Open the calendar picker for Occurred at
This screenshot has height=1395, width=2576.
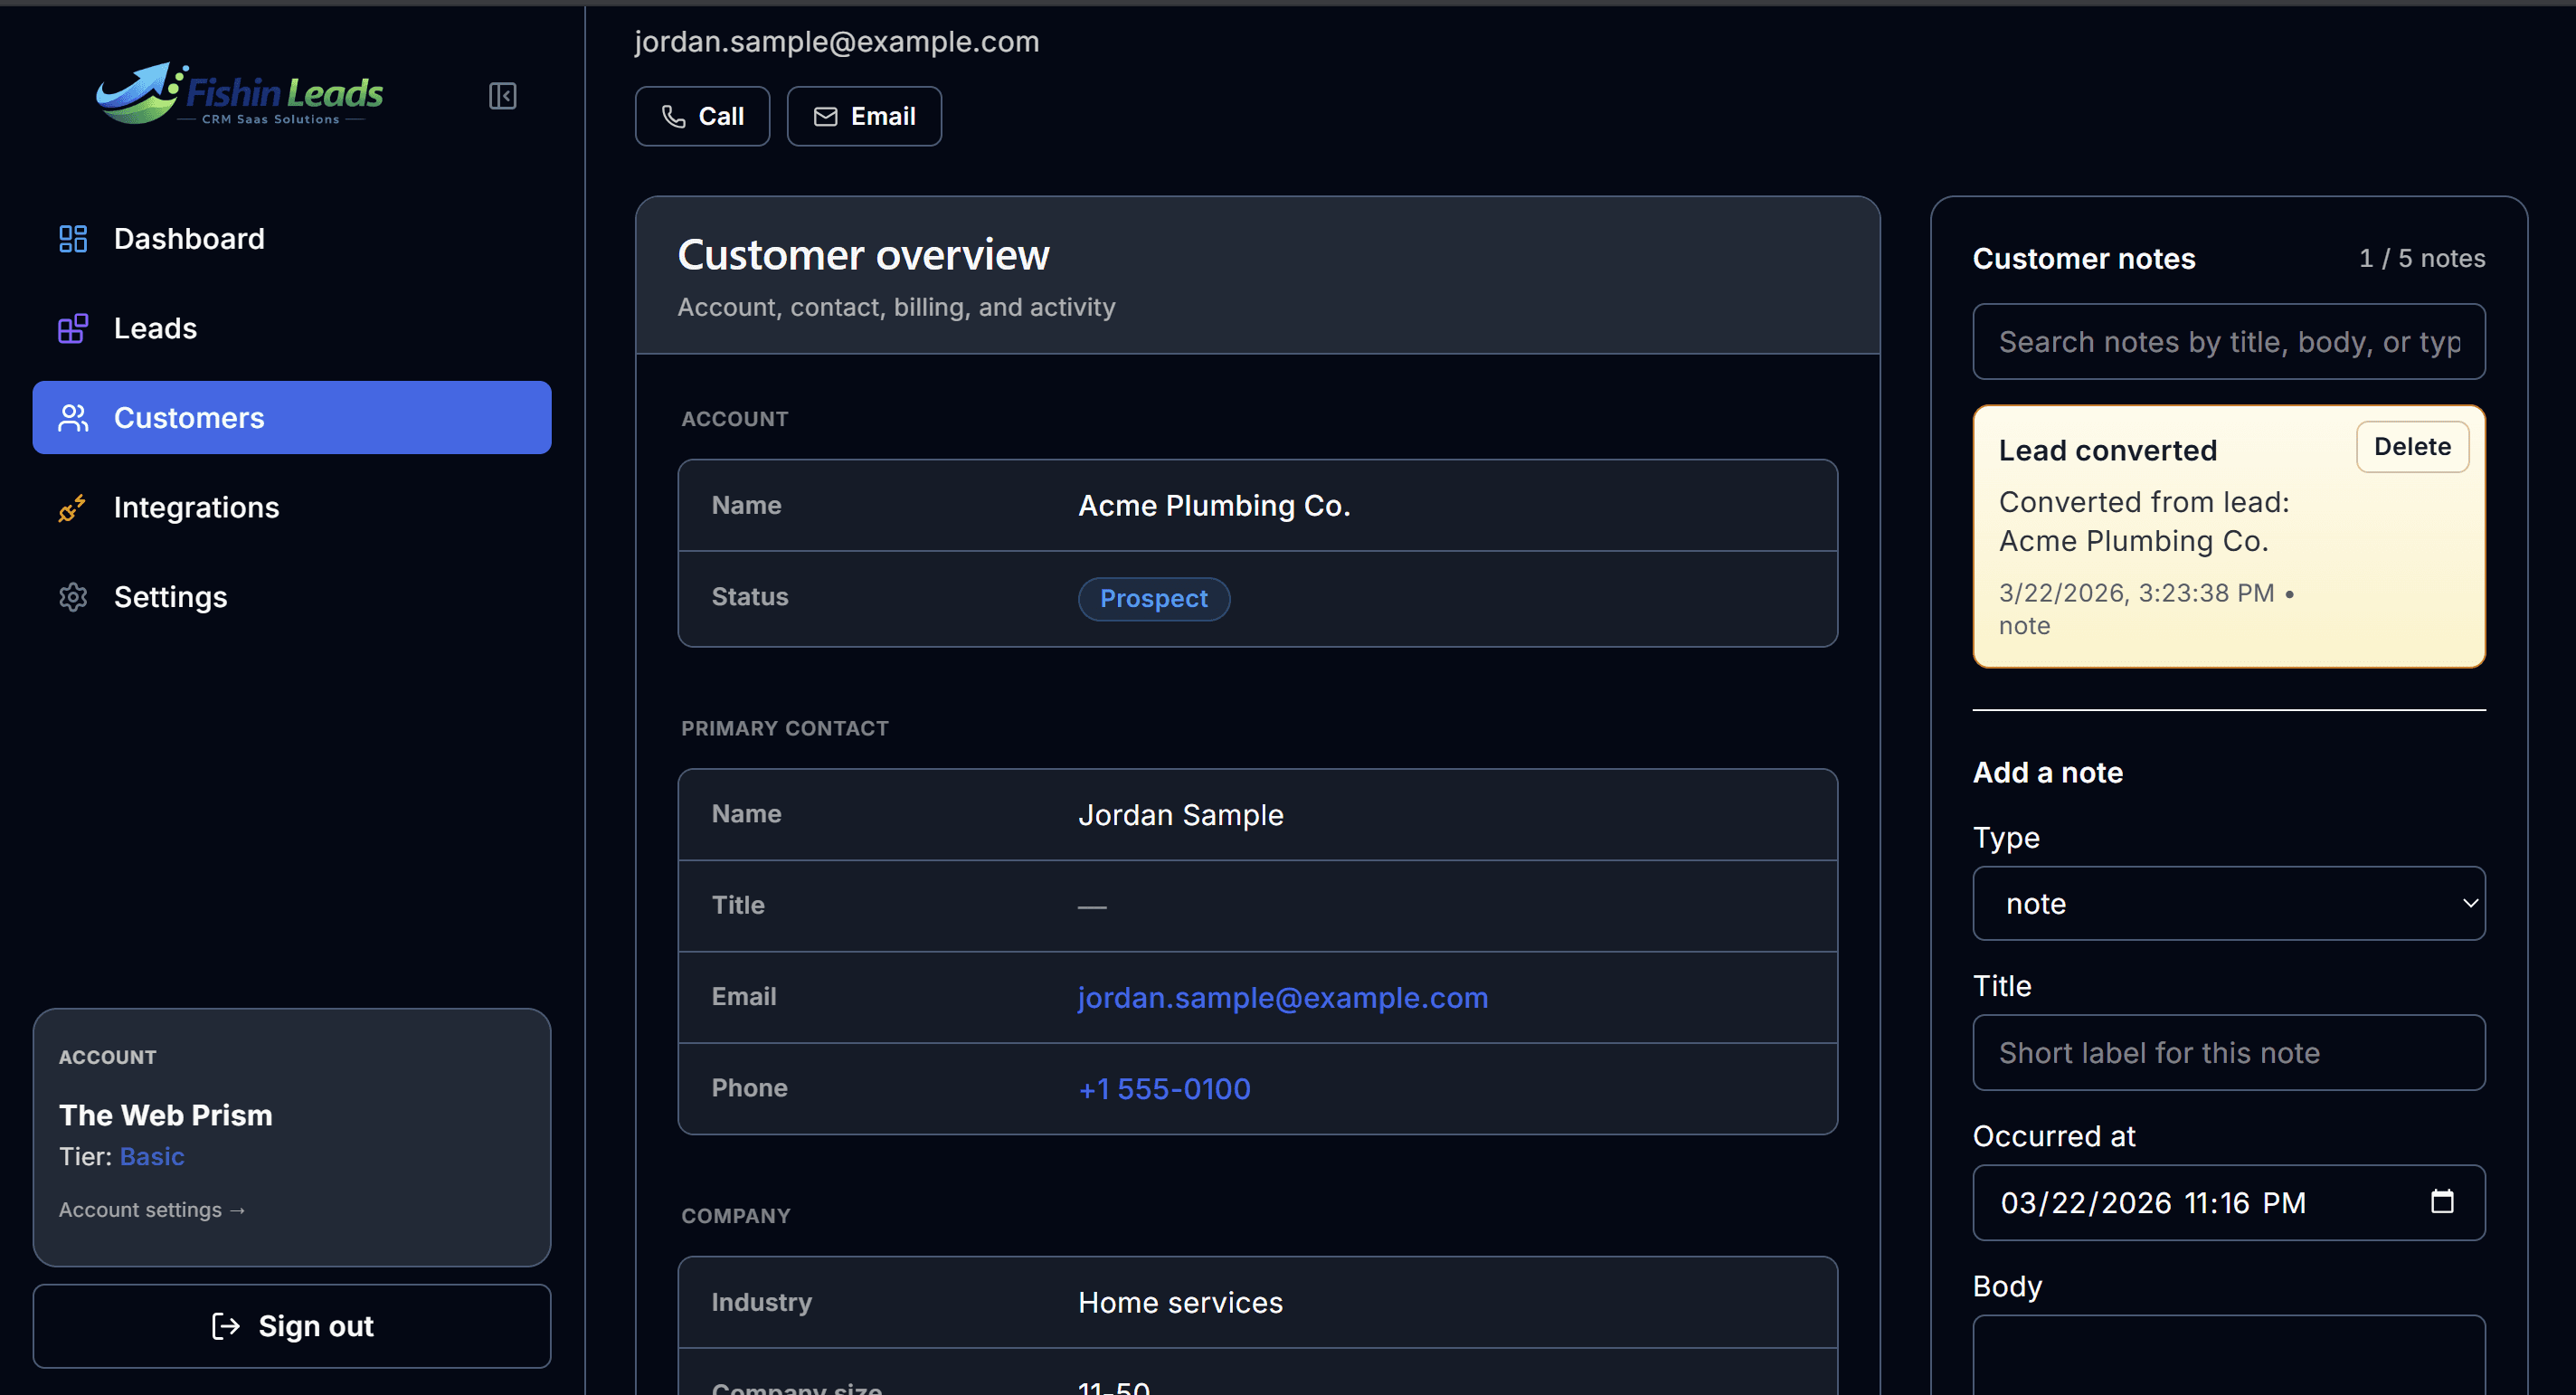point(2444,1202)
